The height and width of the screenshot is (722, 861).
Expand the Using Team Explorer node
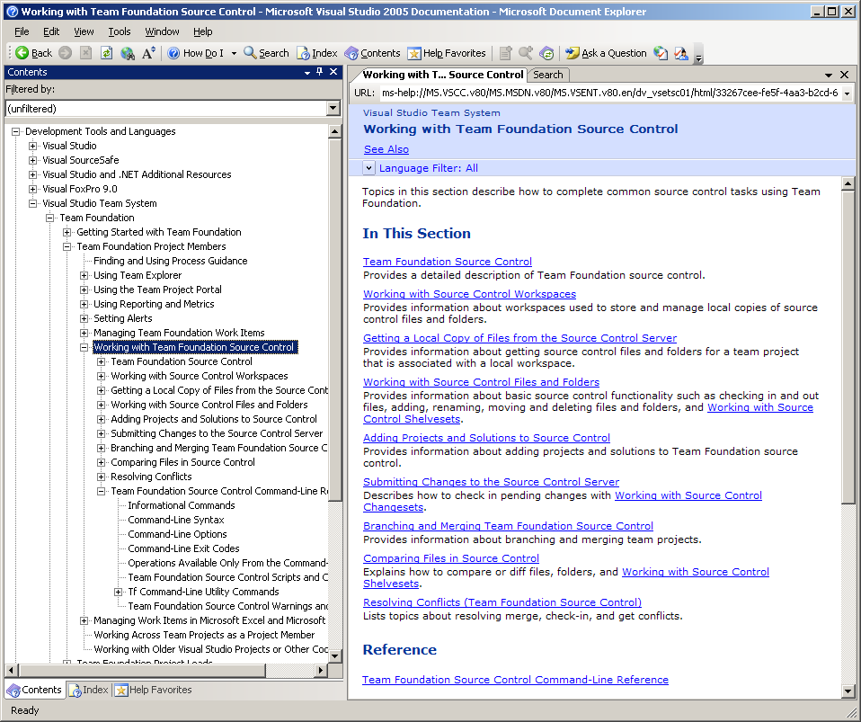(84, 275)
